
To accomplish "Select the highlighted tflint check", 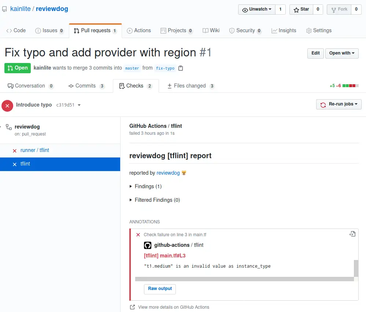I will (60, 164).
